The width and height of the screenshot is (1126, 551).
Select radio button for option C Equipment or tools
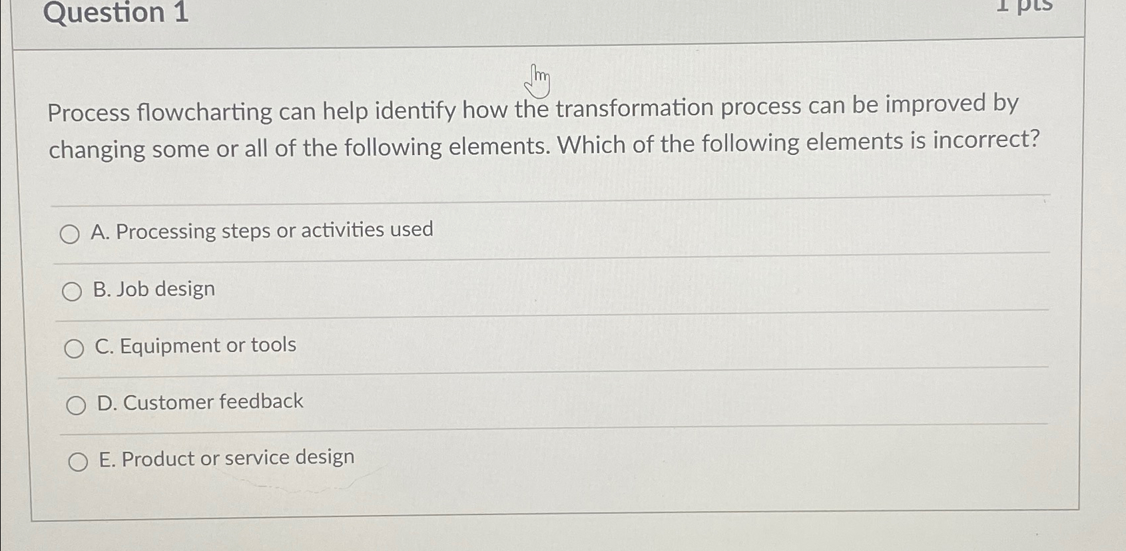pos(75,347)
